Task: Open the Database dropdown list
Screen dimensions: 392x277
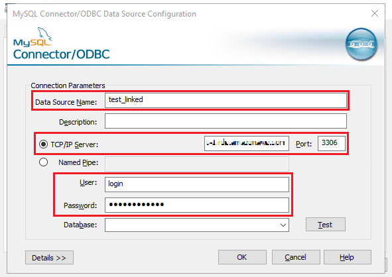Action: (283, 225)
